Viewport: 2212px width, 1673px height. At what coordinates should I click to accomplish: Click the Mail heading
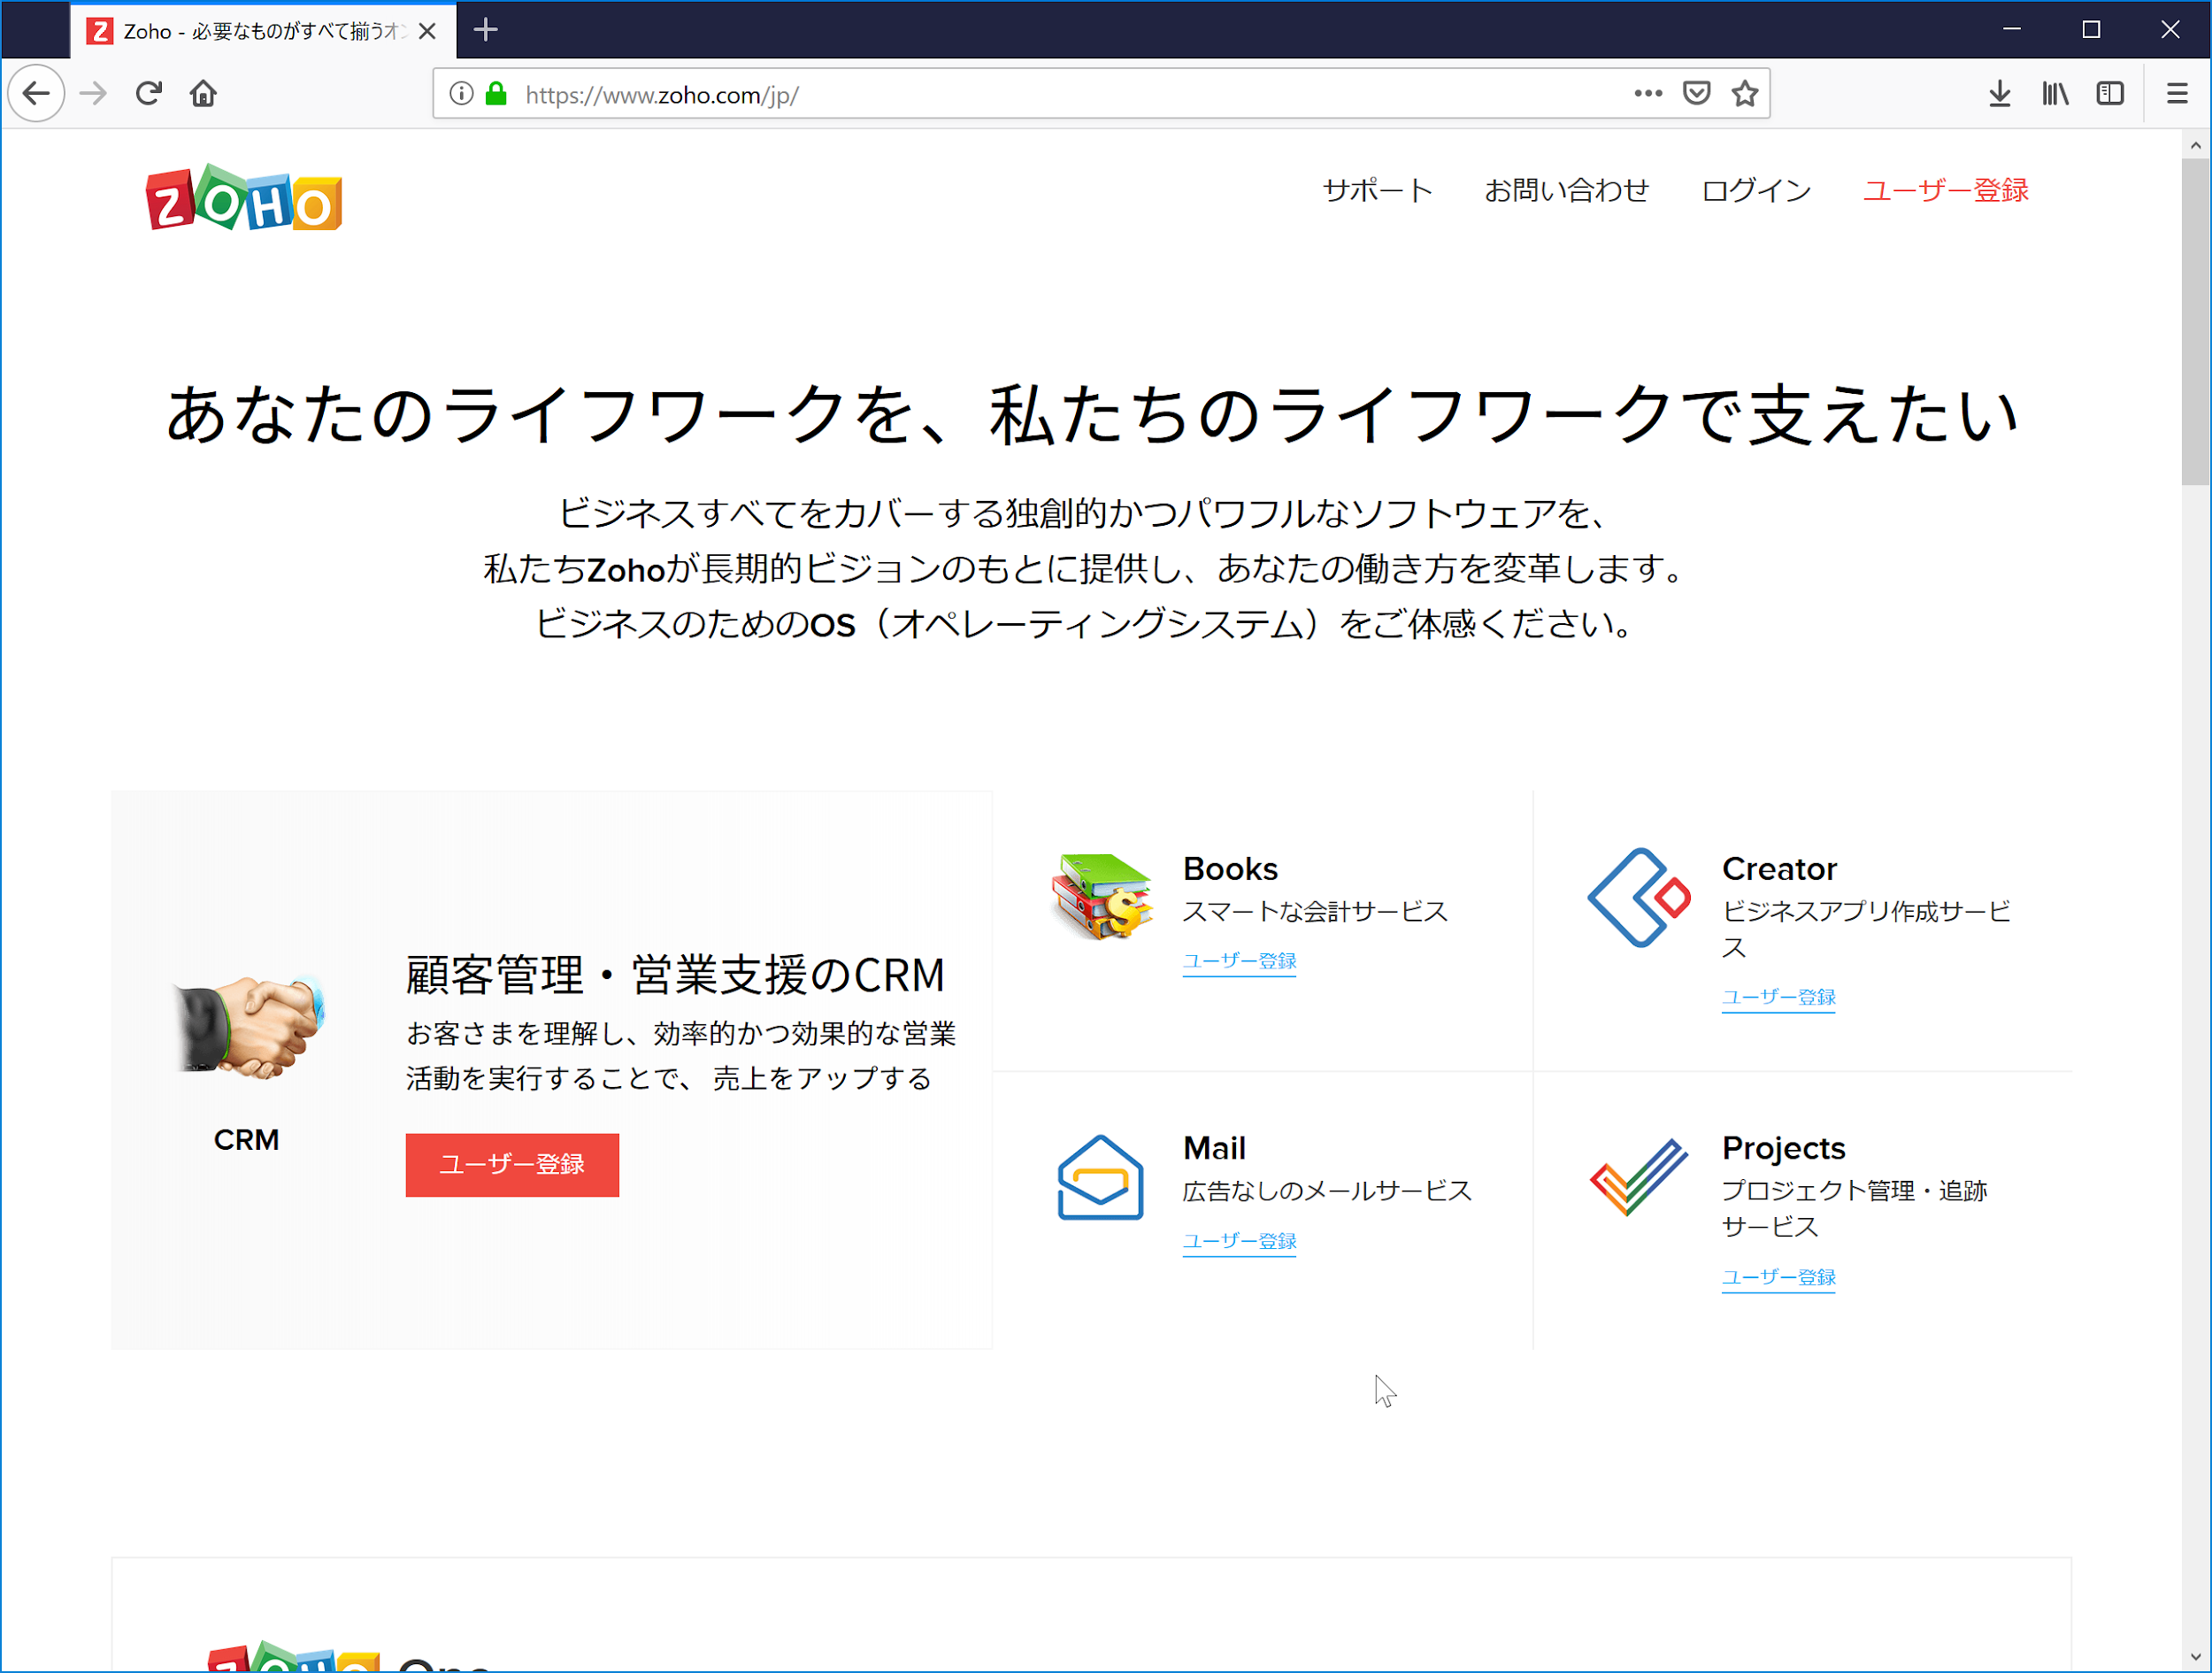(1214, 1148)
